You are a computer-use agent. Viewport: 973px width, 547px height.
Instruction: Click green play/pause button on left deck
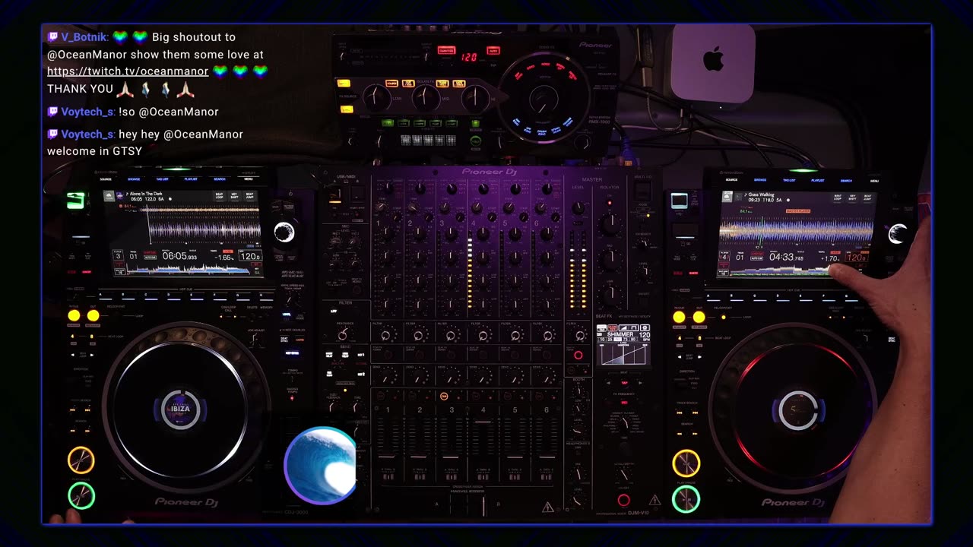click(x=81, y=495)
